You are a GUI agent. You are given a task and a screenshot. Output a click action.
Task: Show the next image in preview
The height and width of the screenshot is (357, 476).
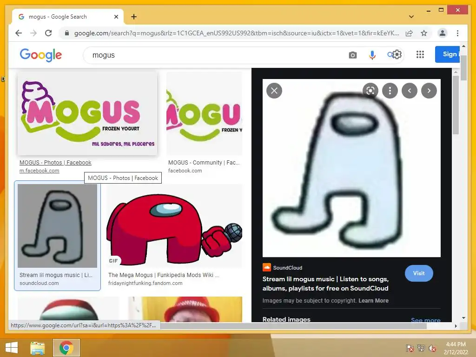429,91
